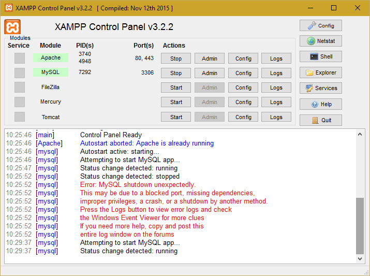This screenshot has width=370, height=276.
Task: Open Explorer folder button
Action: pyautogui.click(x=320, y=72)
